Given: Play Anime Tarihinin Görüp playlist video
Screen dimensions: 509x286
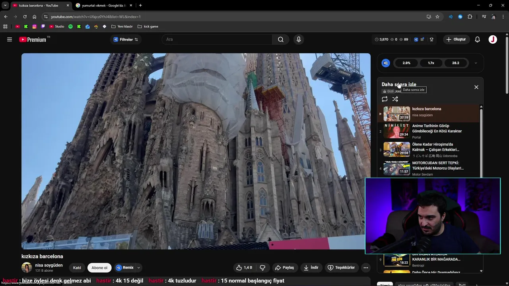Looking at the screenshot, I should pos(429,131).
